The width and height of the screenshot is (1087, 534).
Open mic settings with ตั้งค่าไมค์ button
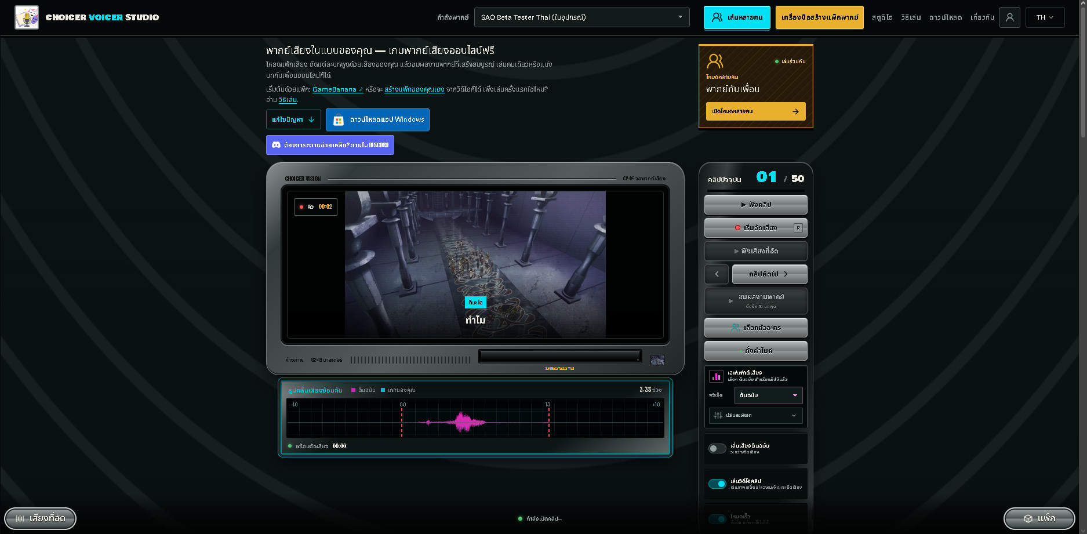coord(755,351)
